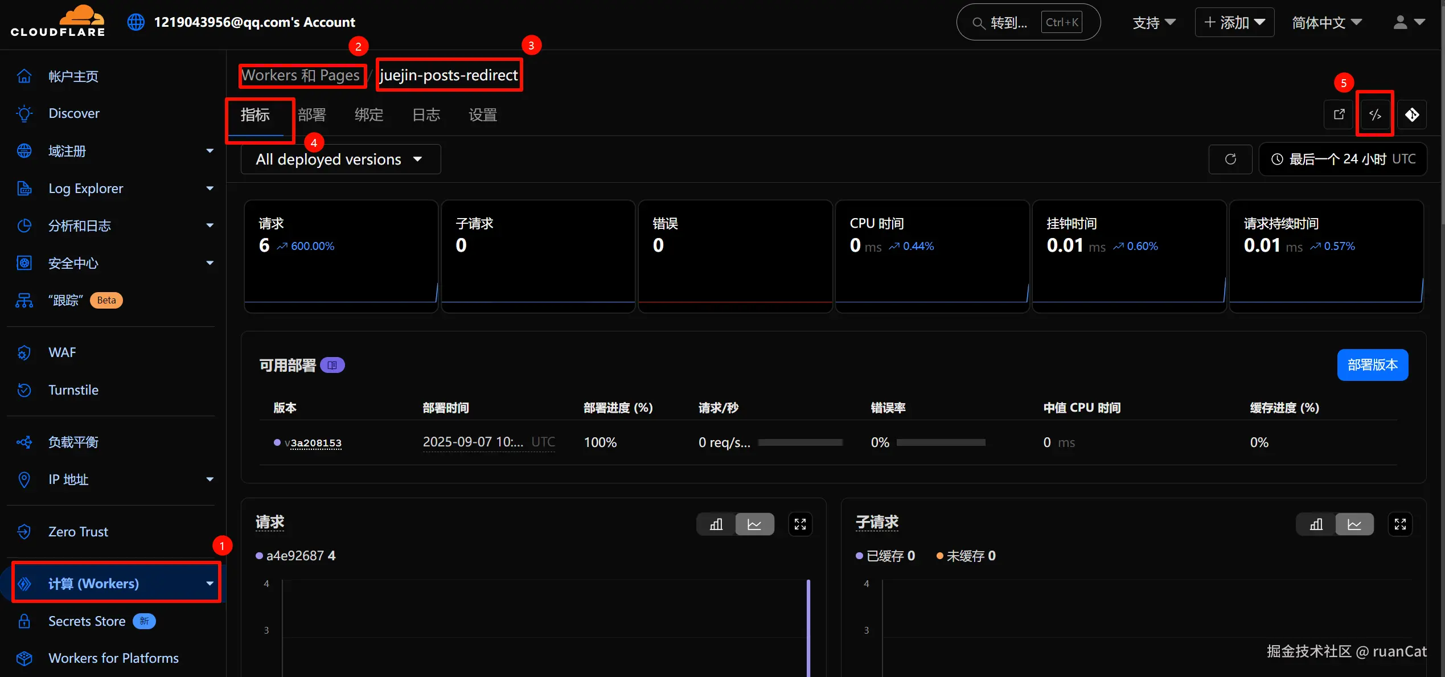Open the 简体中文 language dropdown
The width and height of the screenshot is (1445, 677).
[x=1327, y=23]
